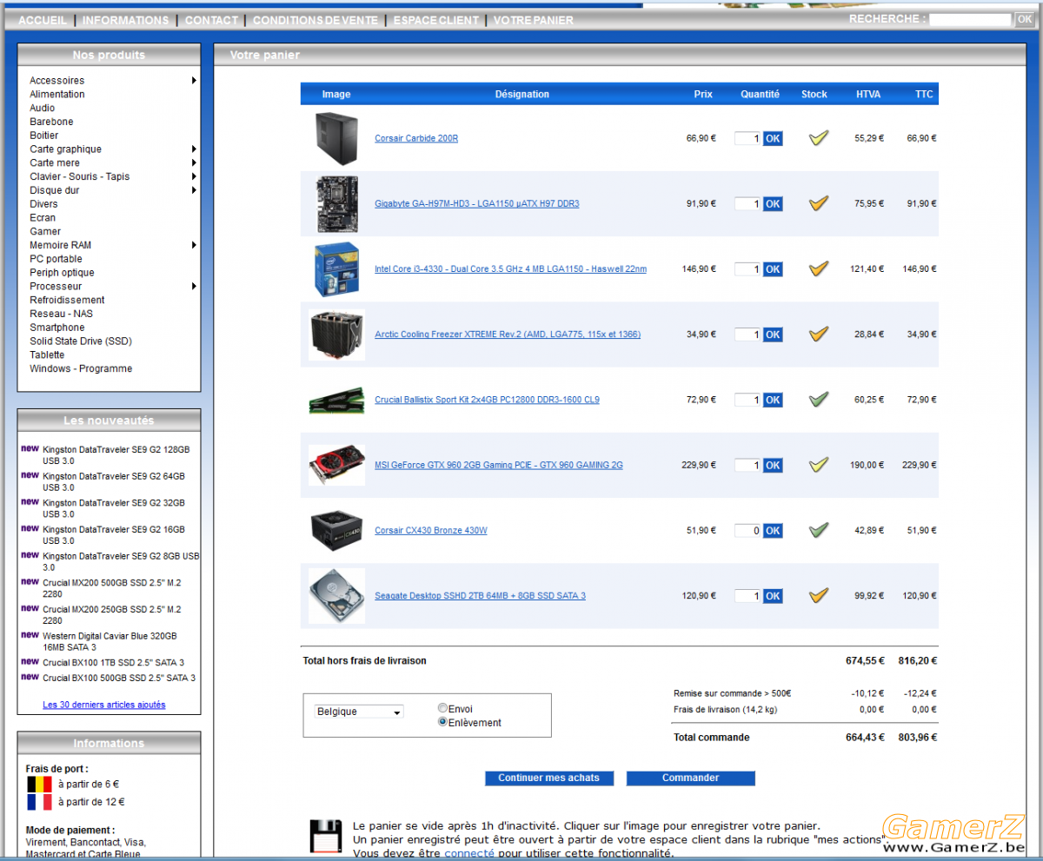Open the Seagate SSHD hard drive image
The height and width of the screenshot is (861, 1043).
(x=336, y=596)
